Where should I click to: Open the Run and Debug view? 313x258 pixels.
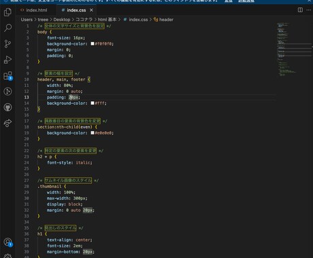click(7, 60)
